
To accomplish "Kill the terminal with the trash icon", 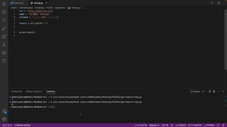I will 214,92.
